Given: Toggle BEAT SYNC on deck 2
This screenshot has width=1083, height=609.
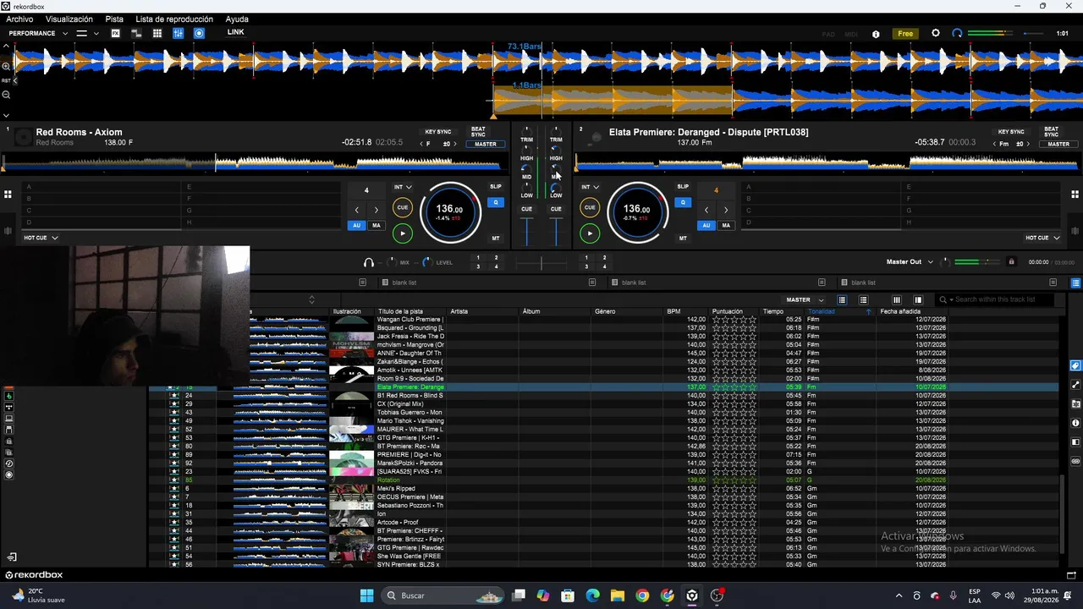Looking at the screenshot, I should [x=1051, y=133].
